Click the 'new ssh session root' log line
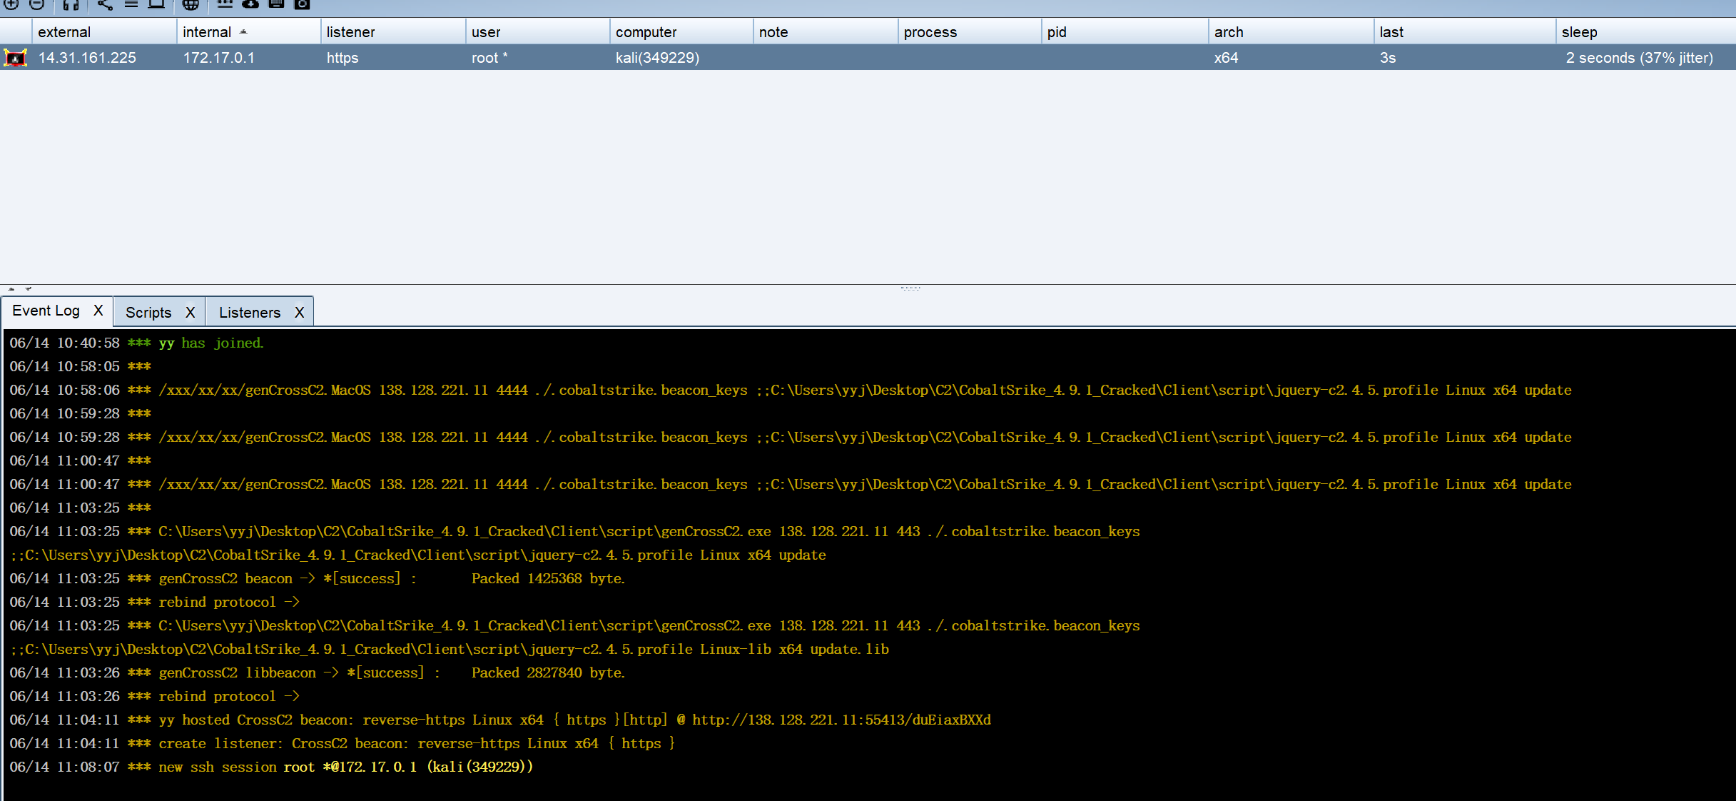Screen dimensions: 1736x801 271,767
